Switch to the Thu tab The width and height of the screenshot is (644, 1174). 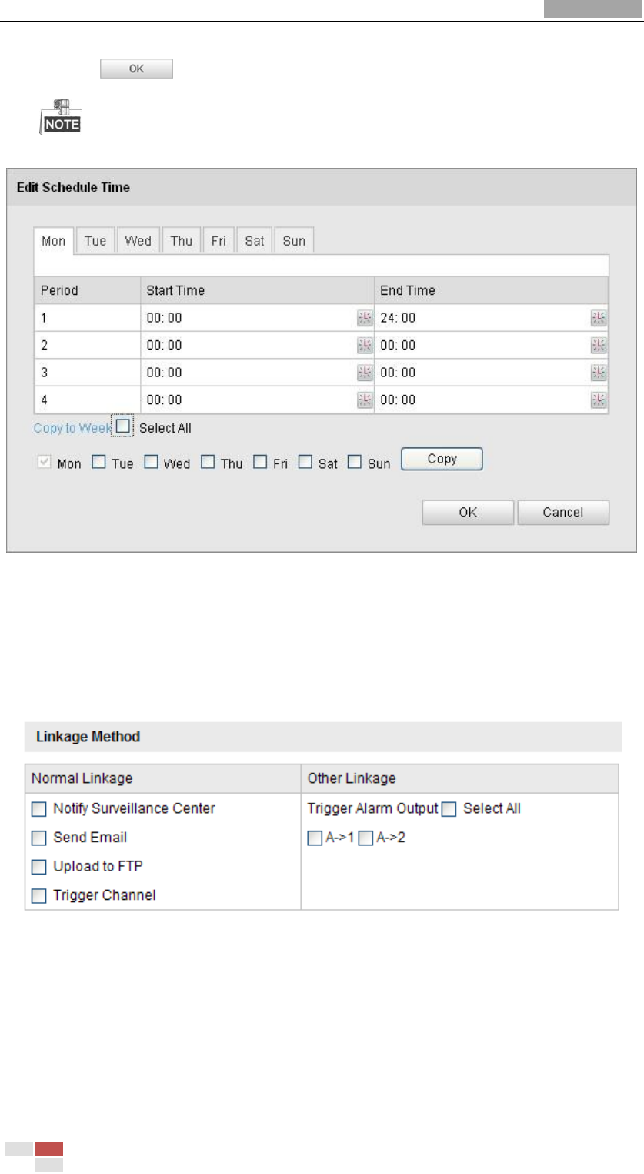coord(182,241)
